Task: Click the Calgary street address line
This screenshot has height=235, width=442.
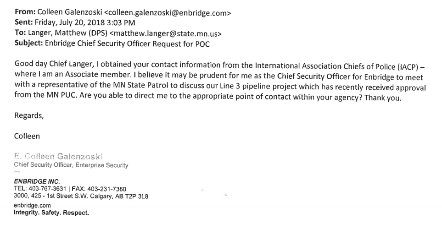Action: pyautogui.click(x=81, y=197)
